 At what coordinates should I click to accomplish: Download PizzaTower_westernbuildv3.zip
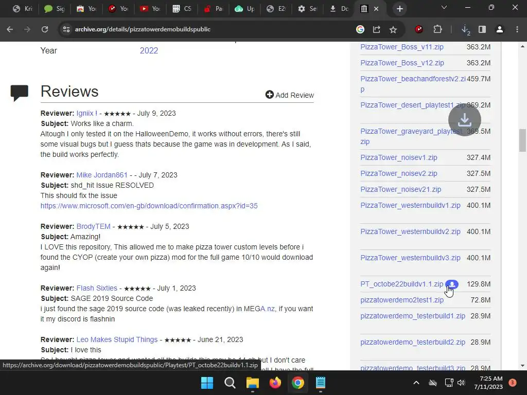(x=410, y=258)
